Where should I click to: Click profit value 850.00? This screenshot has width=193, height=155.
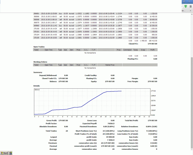(x=154, y=35)
